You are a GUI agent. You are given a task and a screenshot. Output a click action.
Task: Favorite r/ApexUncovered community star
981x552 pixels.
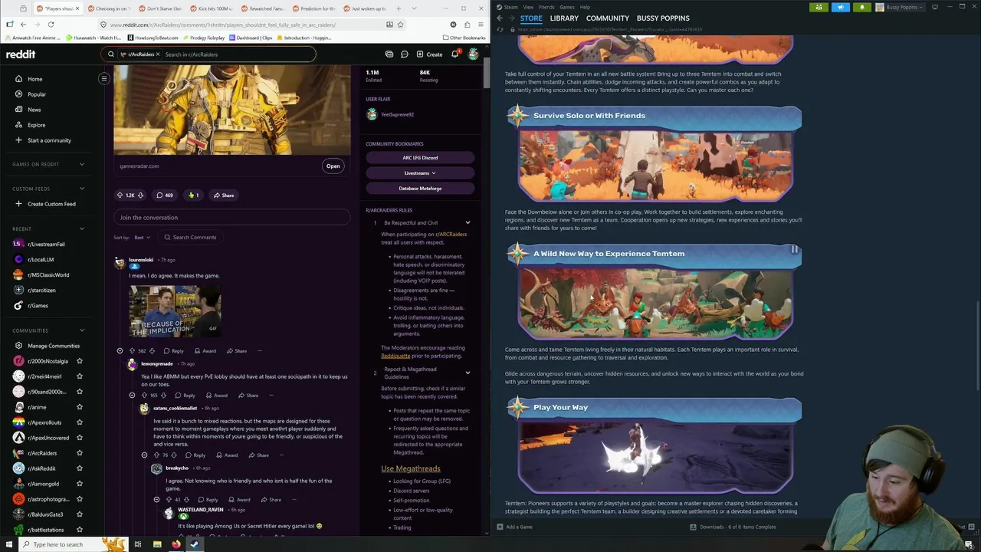(80, 438)
